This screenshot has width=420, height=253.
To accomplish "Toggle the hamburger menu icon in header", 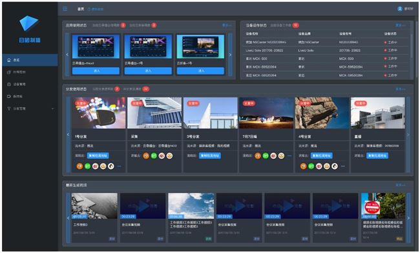I will coord(65,9).
